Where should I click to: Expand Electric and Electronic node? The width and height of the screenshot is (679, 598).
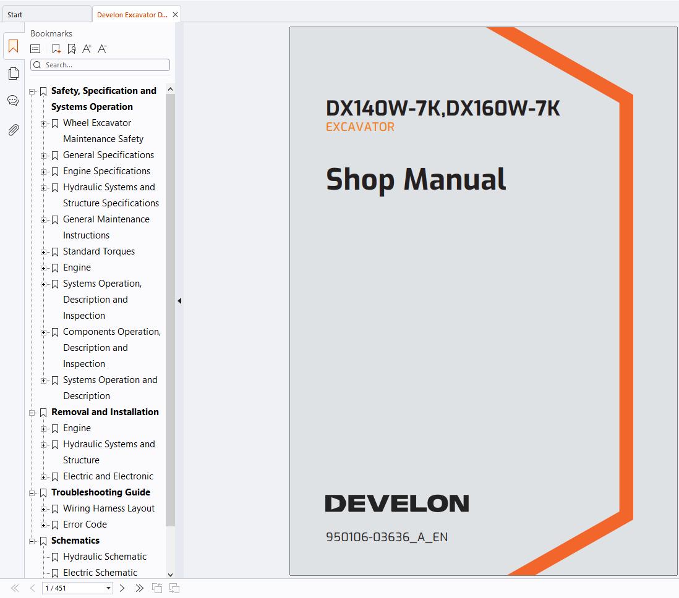click(x=43, y=478)
